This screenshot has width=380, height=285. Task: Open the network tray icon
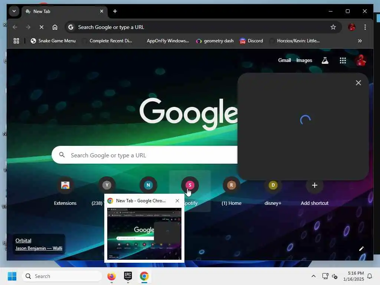point(325,276)
